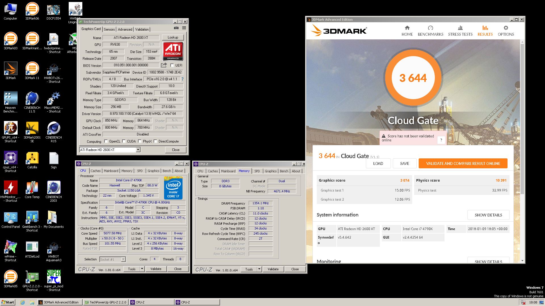
Task: Open OPTIONS in 3DMark navigation
Action: (506, 31)
